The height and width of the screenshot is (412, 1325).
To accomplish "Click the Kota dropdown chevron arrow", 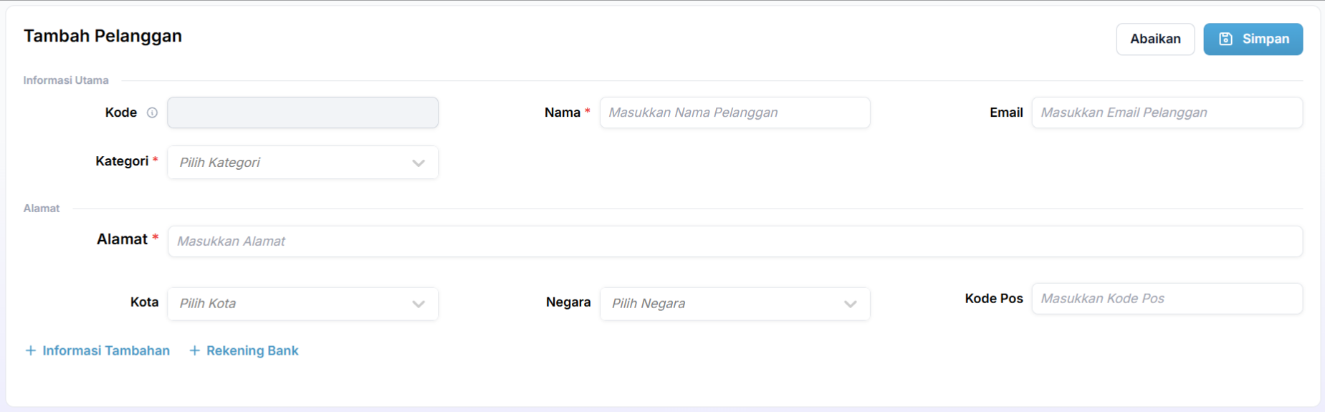I will coord(418,305).
